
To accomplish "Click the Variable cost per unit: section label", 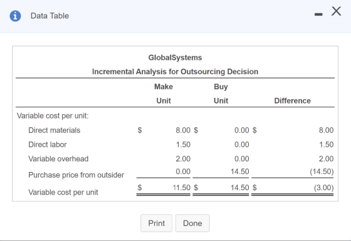I will [x=53, y=116].
